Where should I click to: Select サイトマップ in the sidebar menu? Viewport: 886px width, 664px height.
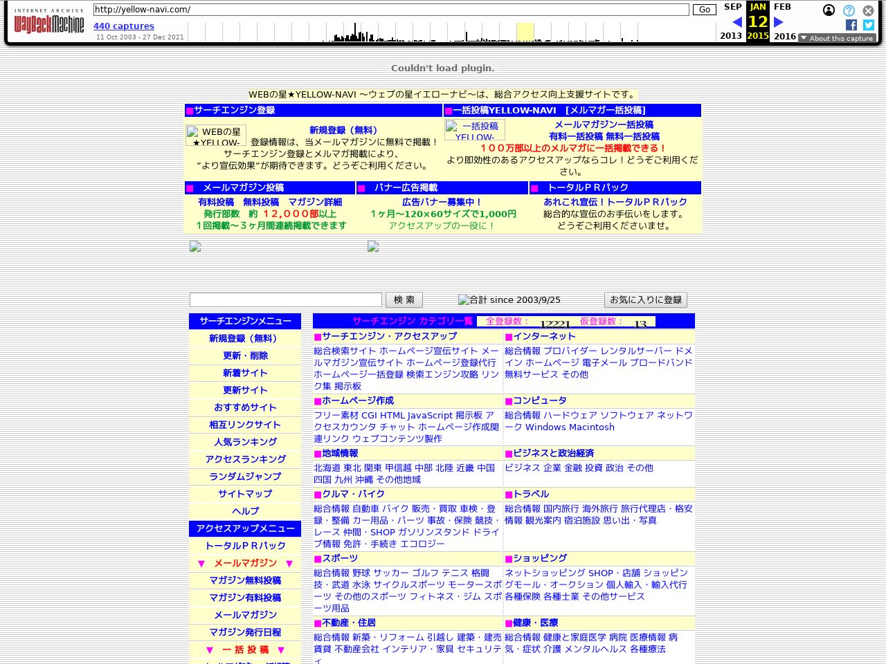[245, 494]
